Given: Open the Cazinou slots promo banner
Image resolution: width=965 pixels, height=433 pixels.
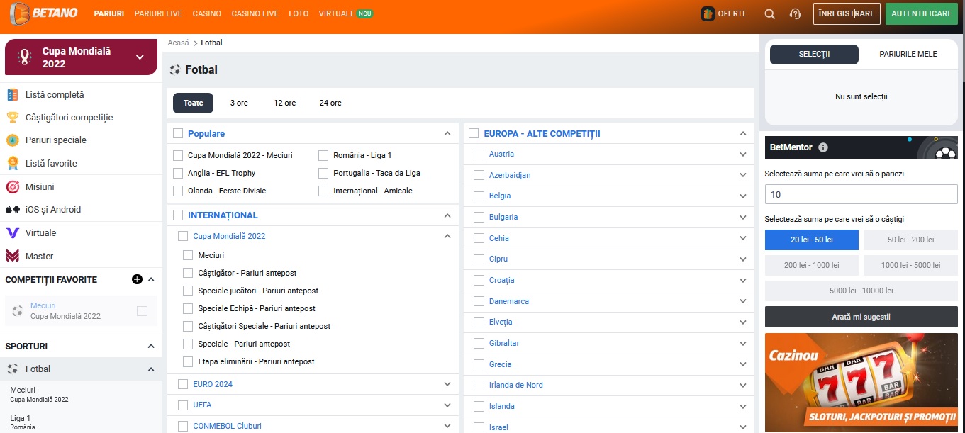Looking at the screenshot, I should tap(861, 383).
